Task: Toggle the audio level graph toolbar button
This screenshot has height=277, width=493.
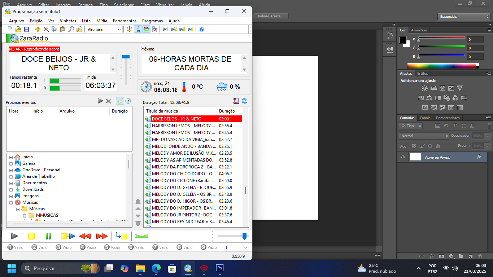Action: (x=146, y=30)
